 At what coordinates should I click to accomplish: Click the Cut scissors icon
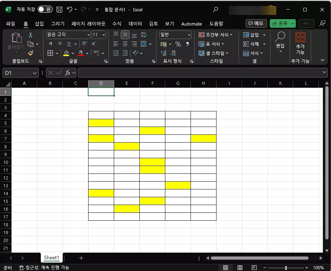click(31, 35)
